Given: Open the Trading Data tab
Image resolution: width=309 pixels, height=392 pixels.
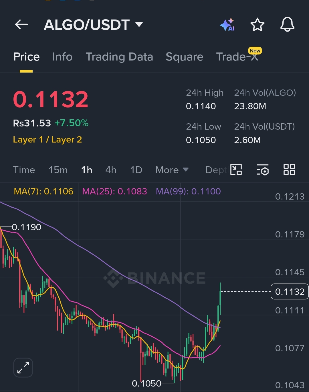Looking at the screenshot, I should [x=119, y=57].
